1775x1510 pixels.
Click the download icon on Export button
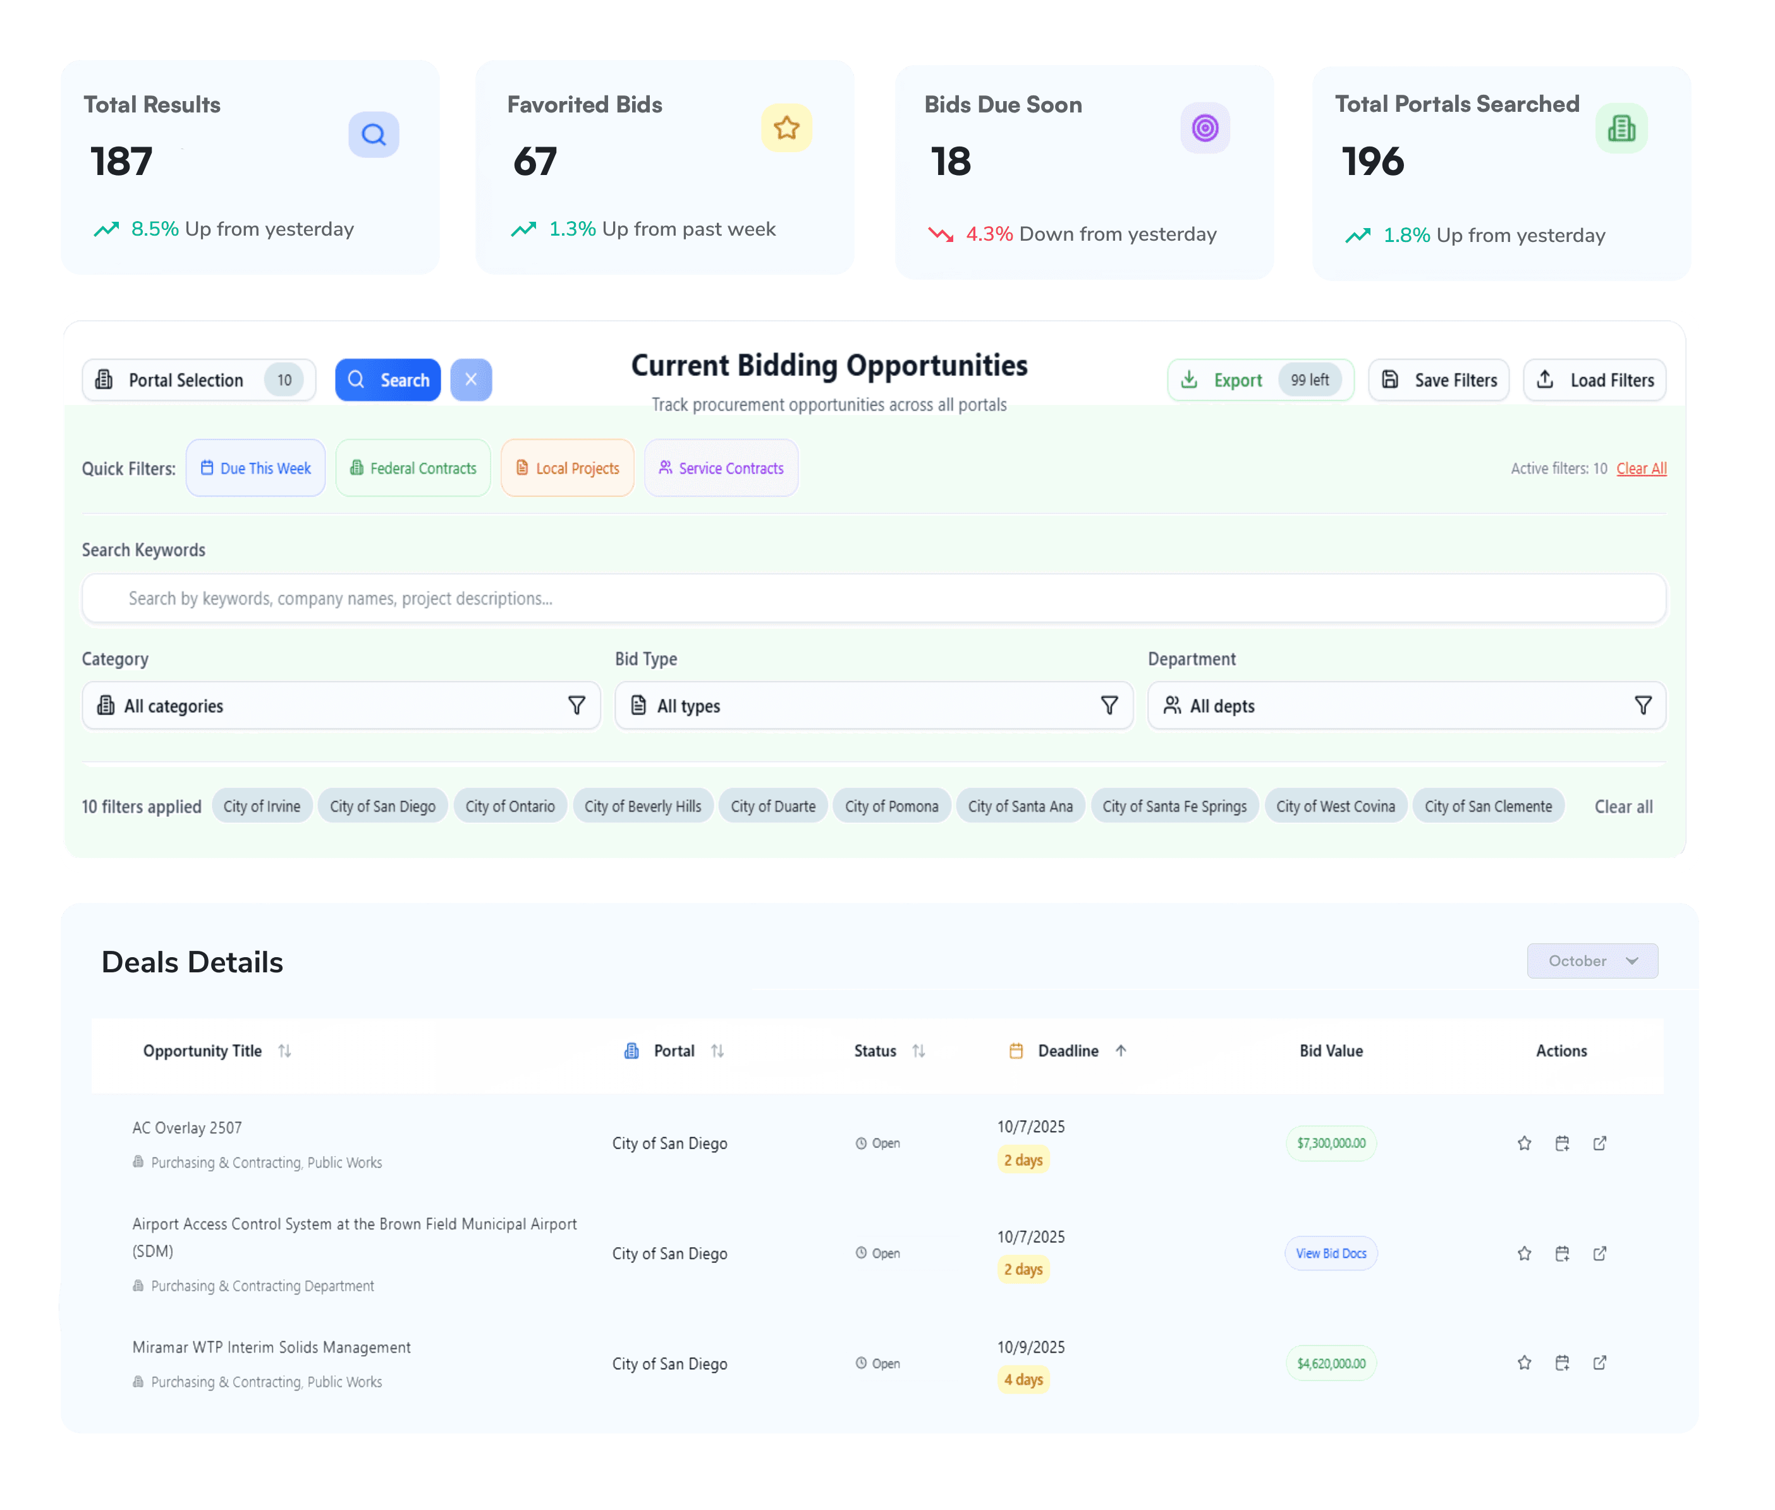click(1189, 379)
